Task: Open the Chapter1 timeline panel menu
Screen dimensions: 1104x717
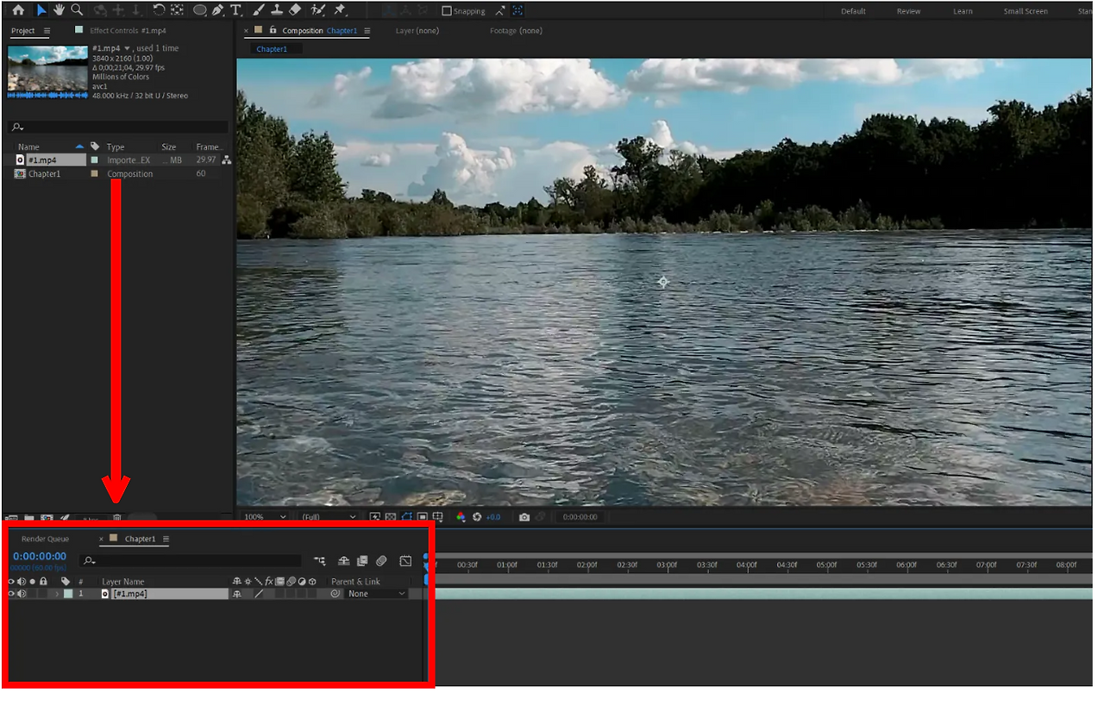Action: click(x=166, y=539)
